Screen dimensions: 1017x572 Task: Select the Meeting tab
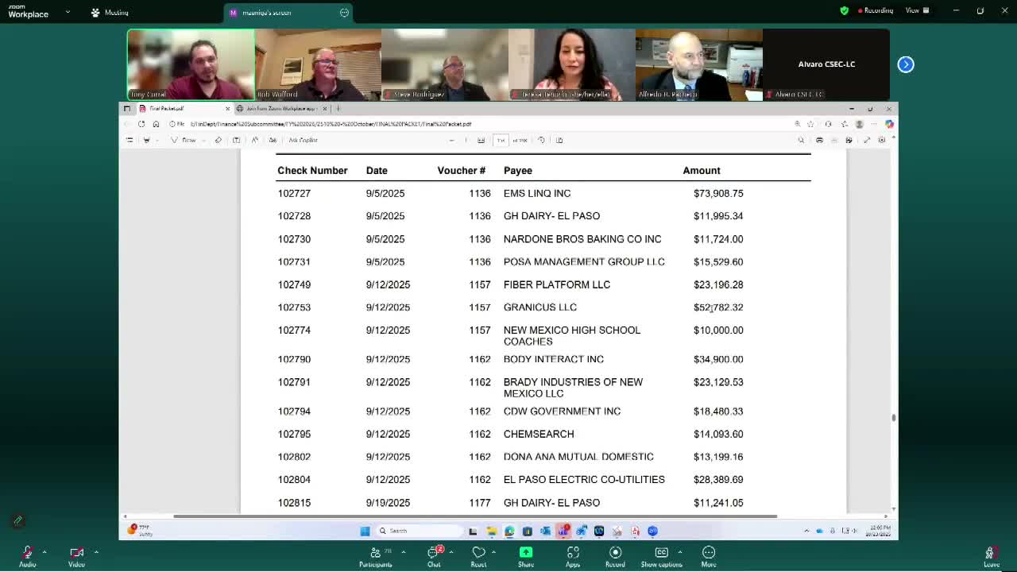point(110,13)
